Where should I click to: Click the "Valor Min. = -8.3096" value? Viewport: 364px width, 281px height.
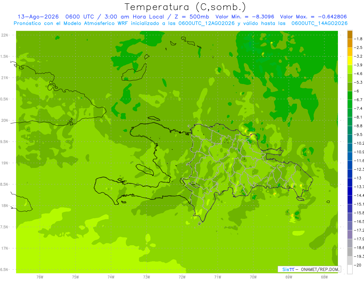245,17
